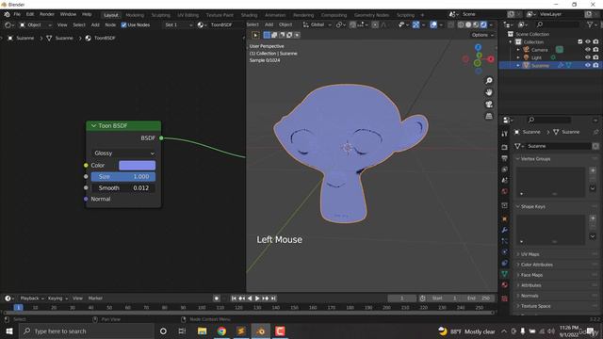
Task: Open the Tool properties tab icon
Action: pyautogui.click(x=505, y=134)
